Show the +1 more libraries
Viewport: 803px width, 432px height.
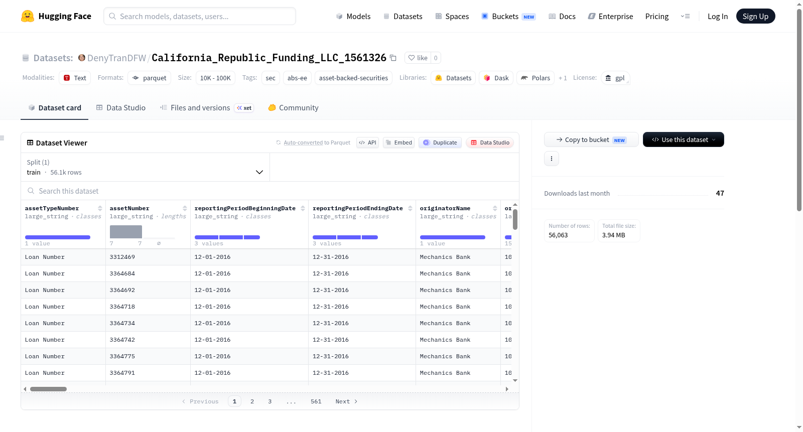click(x=563, y=78)
